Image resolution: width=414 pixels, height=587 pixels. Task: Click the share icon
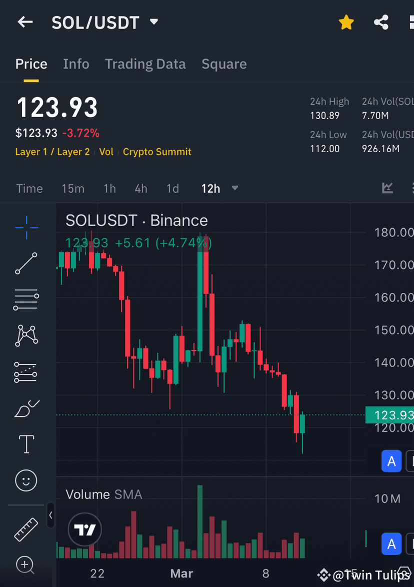(381, 22)
